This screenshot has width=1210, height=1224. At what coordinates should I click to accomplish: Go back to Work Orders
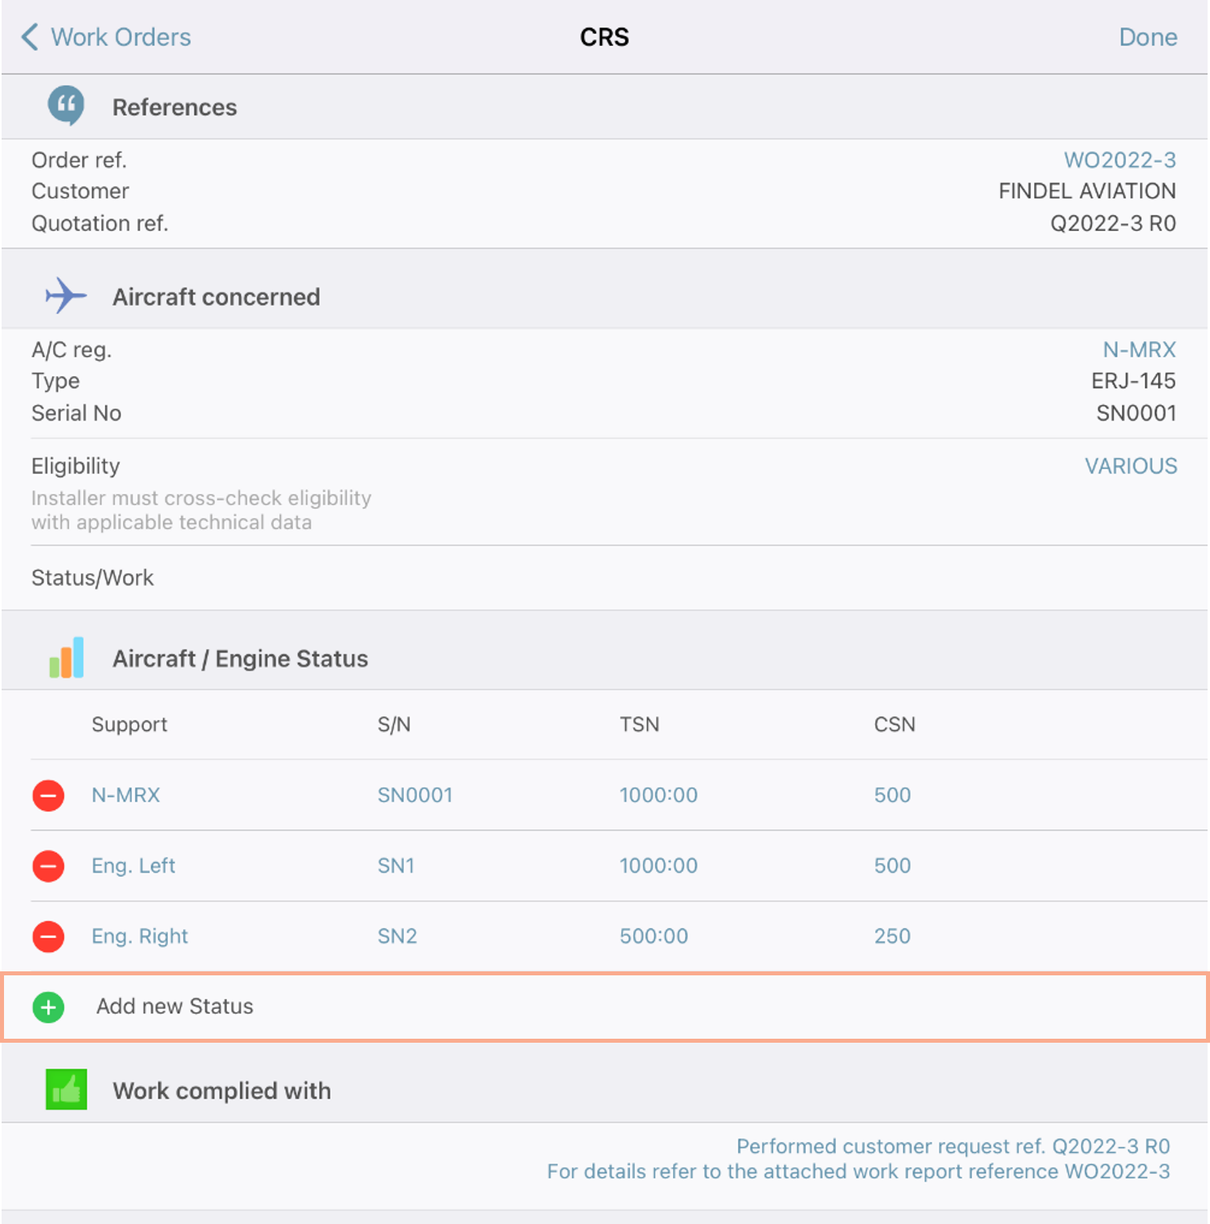point(106,37)
